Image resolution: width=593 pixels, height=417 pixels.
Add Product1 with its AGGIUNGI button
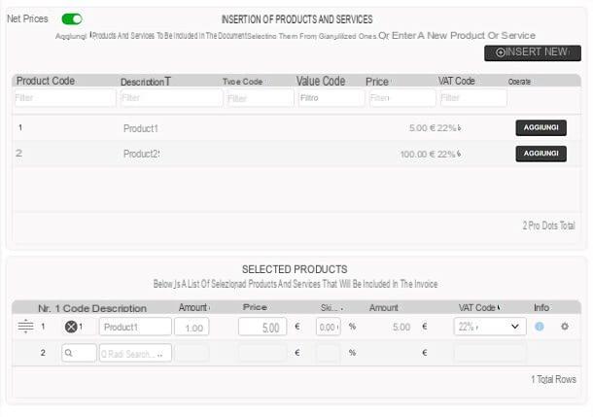pos(541,127)
